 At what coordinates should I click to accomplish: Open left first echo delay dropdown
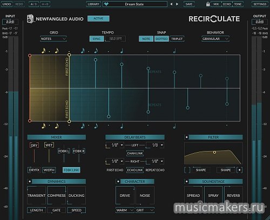point(115,145)
